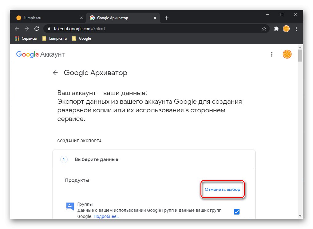Click the Продукты heading text
Image resolution: width=313 pixels, height=229 pixels.
(77, 180)
